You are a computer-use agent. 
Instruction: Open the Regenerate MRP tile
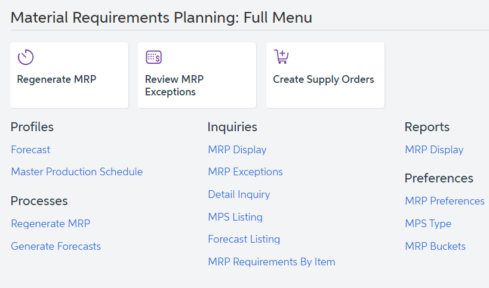pos(69,75)
